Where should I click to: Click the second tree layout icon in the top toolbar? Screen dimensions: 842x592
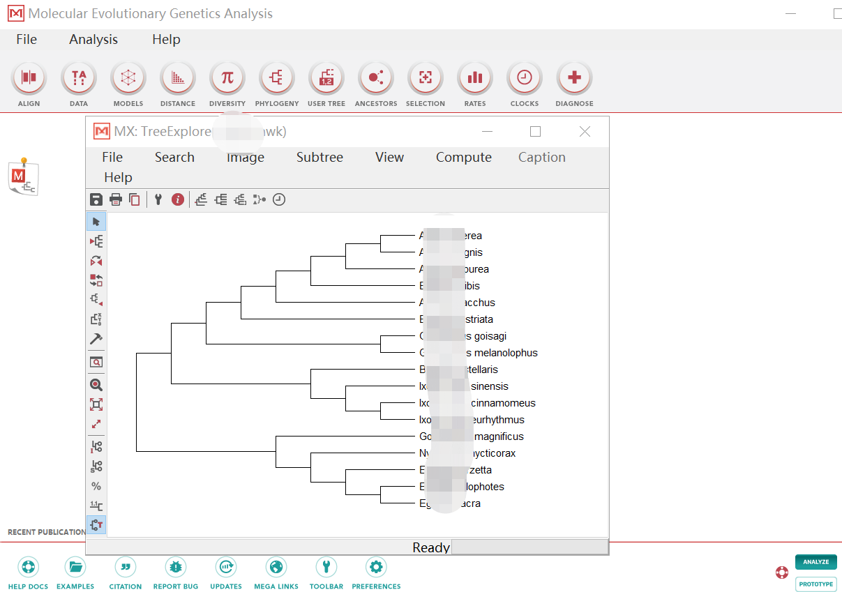coord(220,200)
